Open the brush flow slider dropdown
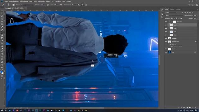This screenshot has height=112, width=199. click(x=58, y=5)
